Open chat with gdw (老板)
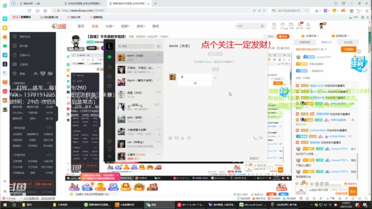 pyautogui.click(x=139, y=119)
